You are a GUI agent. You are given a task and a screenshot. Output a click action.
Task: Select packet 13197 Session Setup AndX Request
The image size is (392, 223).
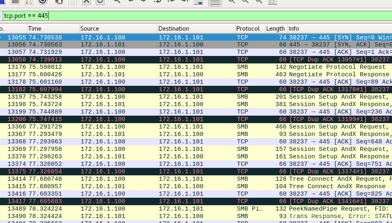196,97
